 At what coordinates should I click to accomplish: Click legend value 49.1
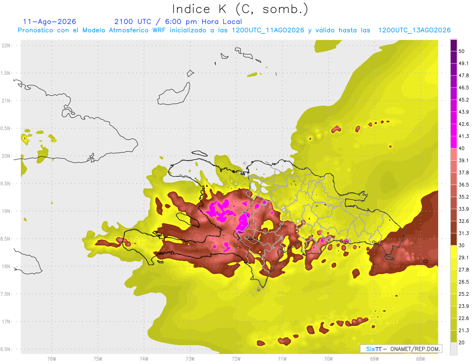click(x=464, y=63)
